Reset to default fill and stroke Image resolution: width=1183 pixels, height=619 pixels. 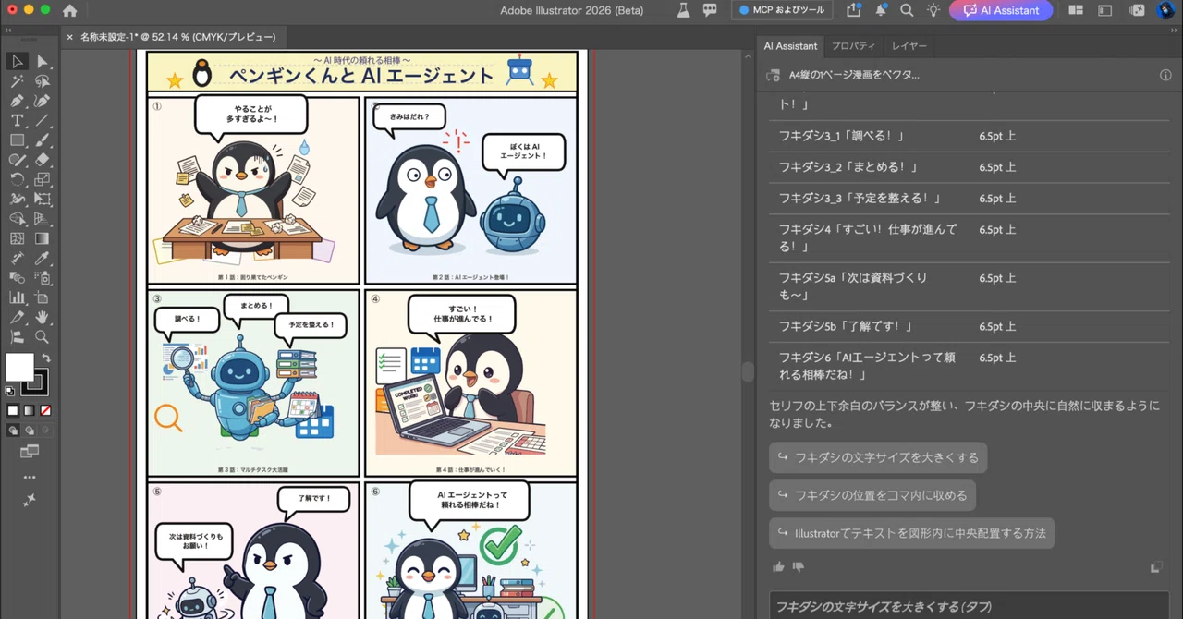click(x=10, y=391)
